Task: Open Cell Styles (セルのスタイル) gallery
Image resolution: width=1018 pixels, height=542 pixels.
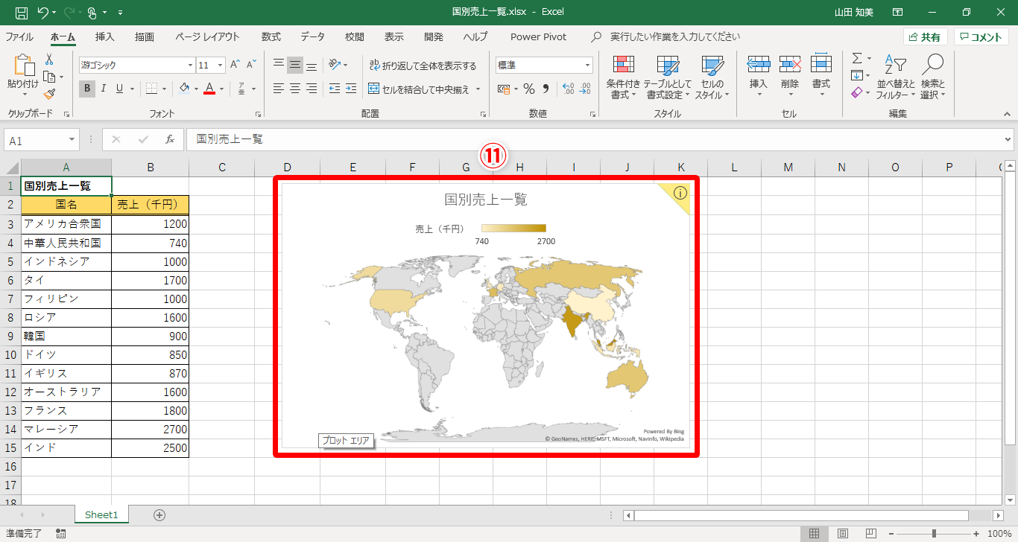Action: point(712,77)
